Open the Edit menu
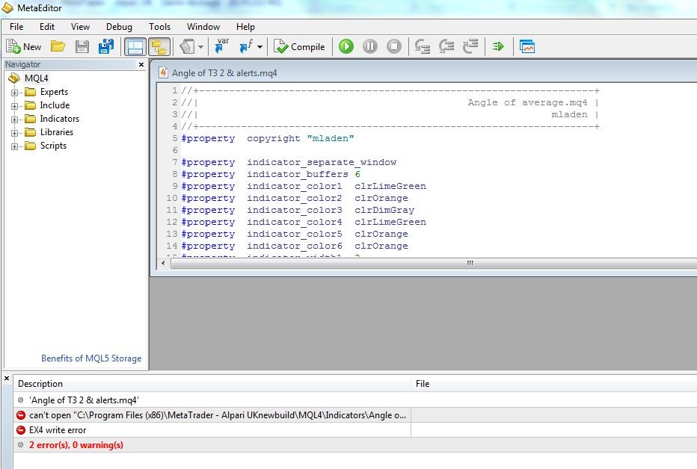This screenshot has height=469, width=697. (47, 27)
